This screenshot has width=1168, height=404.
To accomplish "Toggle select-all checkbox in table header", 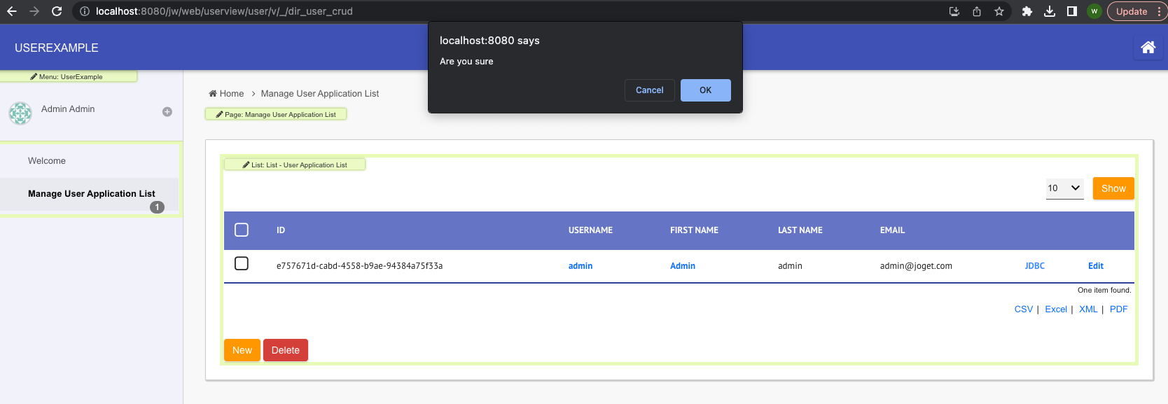I will (x=242, y=230).
